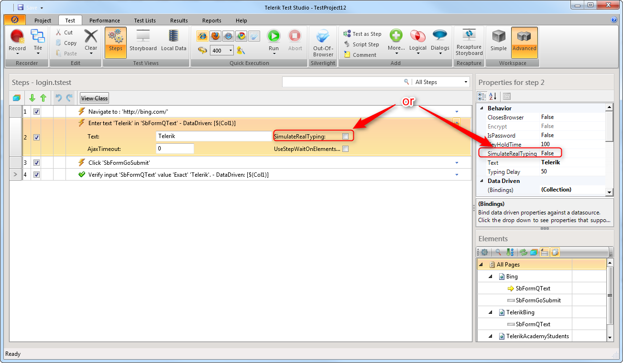This screenshot has width=623, height=363.
Task: Toggle checkbox for step 2 Enter text
Action: coord(36,138)
